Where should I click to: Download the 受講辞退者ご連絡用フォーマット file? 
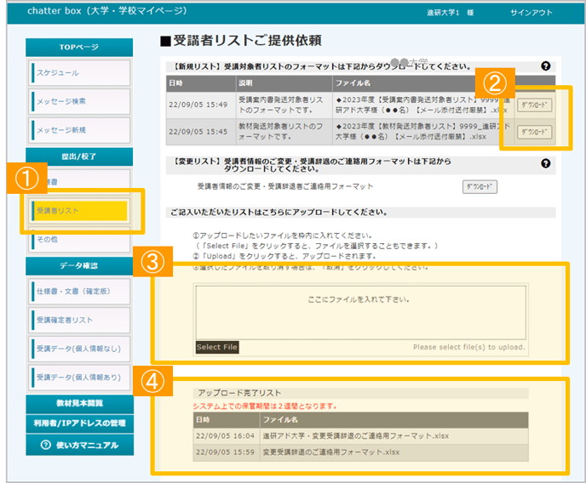tap(480, 186)
